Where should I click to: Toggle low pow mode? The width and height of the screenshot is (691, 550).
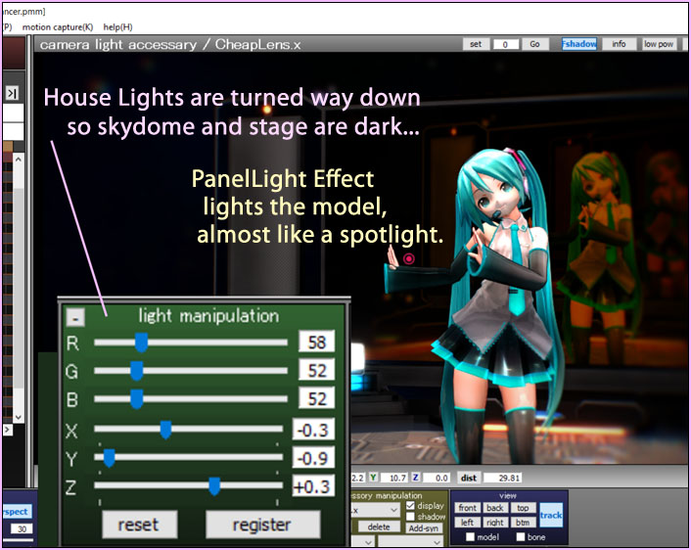(659, 44)
